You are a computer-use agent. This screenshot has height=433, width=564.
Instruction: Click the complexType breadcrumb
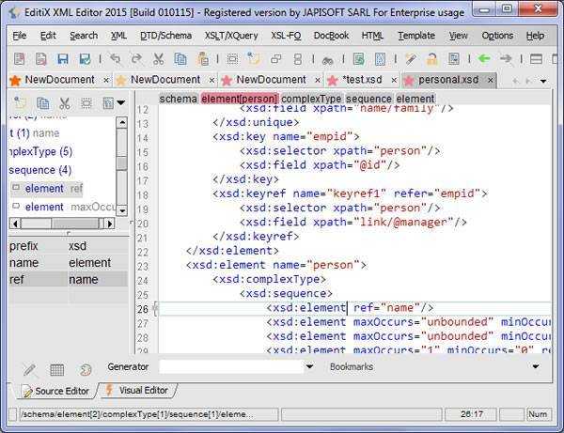(x=311, y=99)
